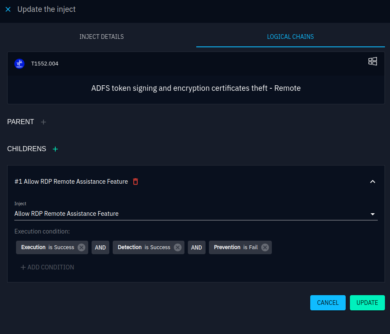This screenshot has width=390, height=334.
Task: Open the Execution condition chip
Action: (x=46, y=247)
